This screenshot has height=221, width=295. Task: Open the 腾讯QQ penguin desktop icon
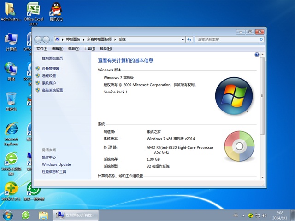click(x=56, y=12)
